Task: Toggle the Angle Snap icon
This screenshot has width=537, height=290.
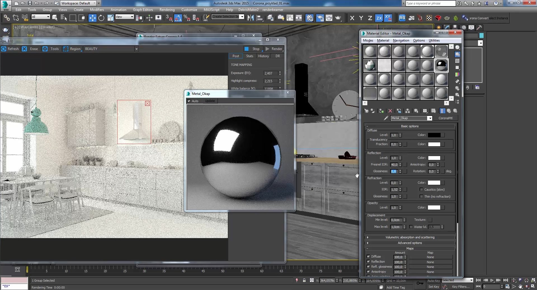Action: [178, 18]
